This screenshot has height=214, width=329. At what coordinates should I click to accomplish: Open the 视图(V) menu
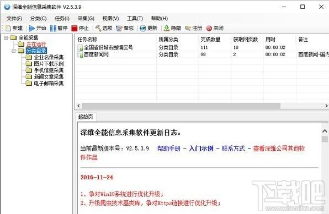[110, 18]
